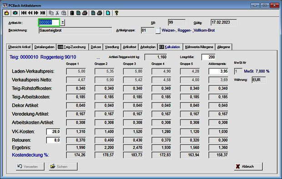The image size is (282, 179).
Task: Open the Arbeitsplan tab
Action: (148, 47)
